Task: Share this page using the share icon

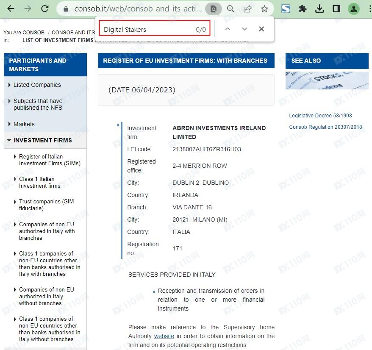Action: tap(247, 9)
